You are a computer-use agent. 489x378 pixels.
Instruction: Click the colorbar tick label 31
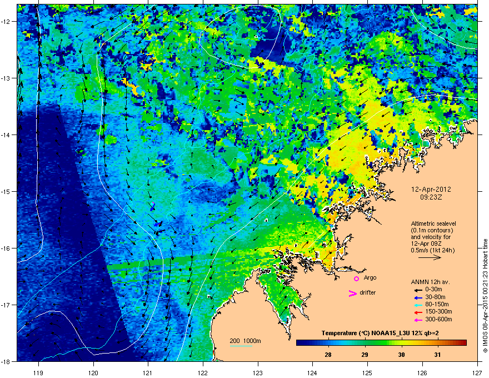(437, 355)
